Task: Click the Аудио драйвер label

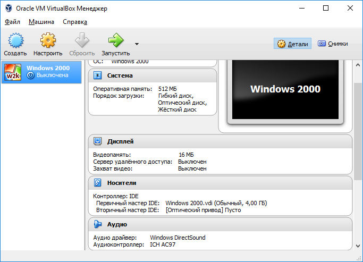Action: click(x=115, y=238)
